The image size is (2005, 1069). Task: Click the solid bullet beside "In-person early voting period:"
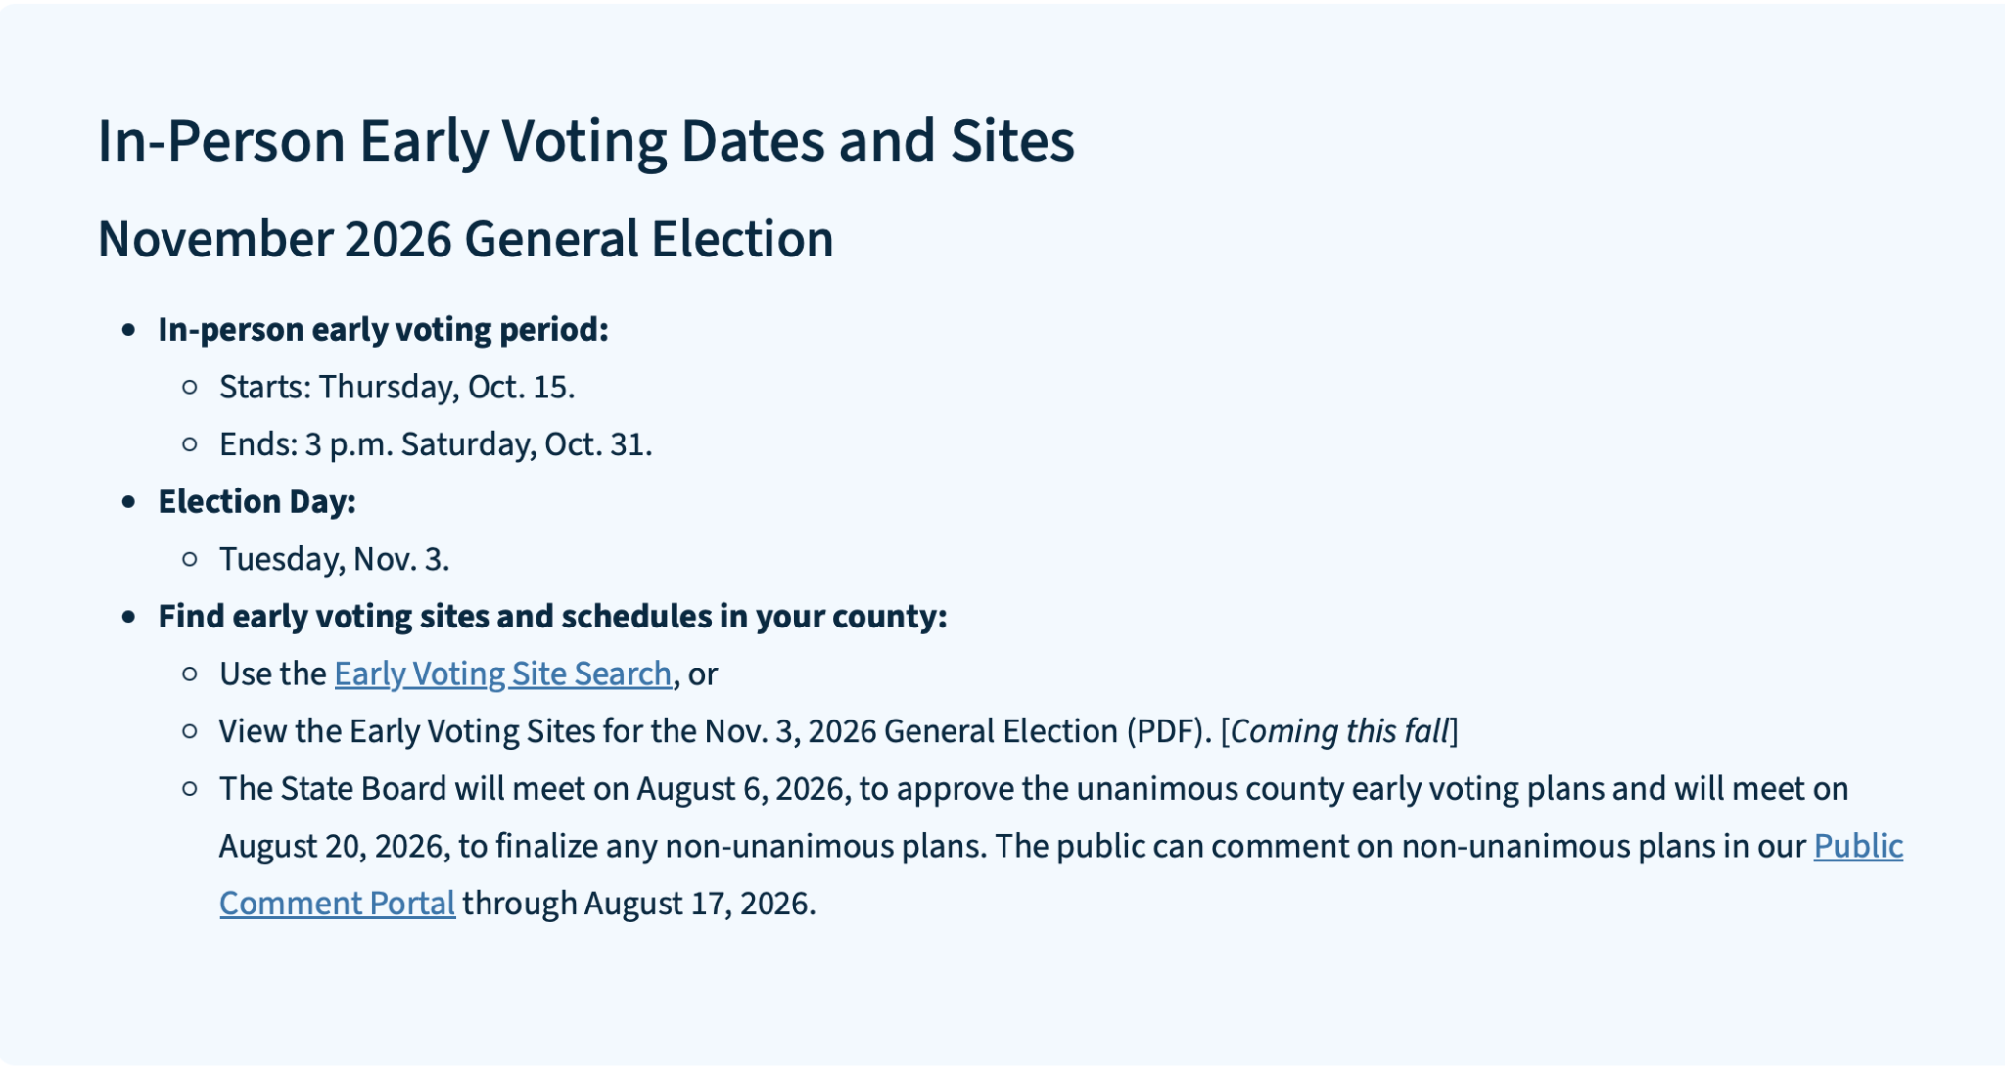129,331
